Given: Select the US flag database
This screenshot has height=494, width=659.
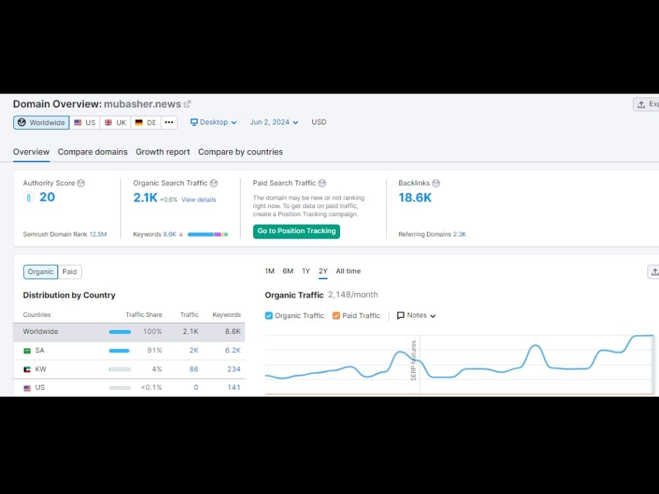Looking at the screenshot, I should pyautogui.click(x=84, y=123).
